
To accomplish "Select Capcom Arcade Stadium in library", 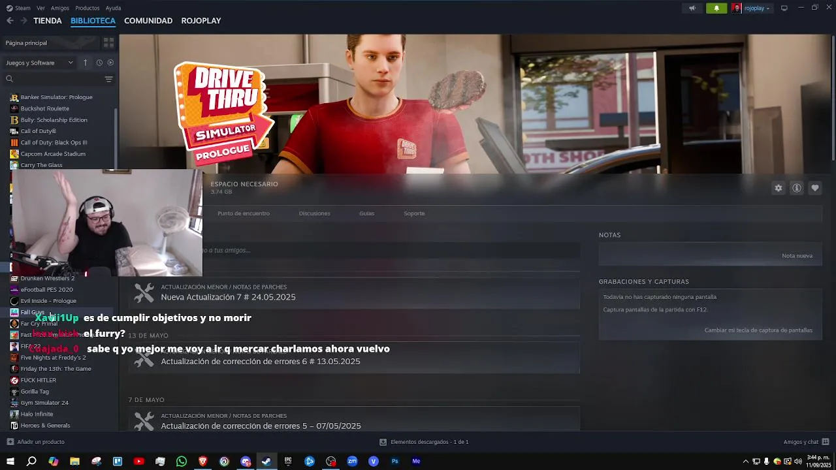I will tap(53, 154).
